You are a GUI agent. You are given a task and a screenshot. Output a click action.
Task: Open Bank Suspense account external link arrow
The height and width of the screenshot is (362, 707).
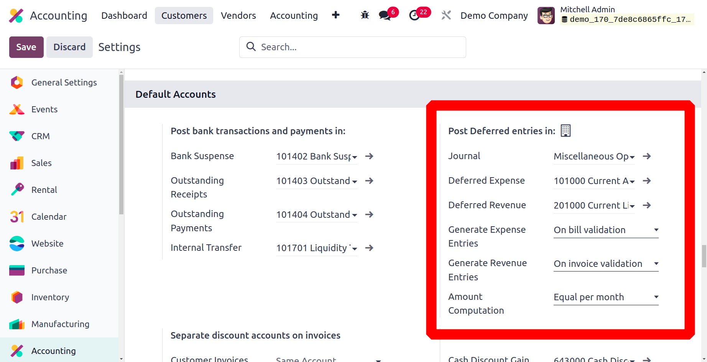click(x=369, y=156)
